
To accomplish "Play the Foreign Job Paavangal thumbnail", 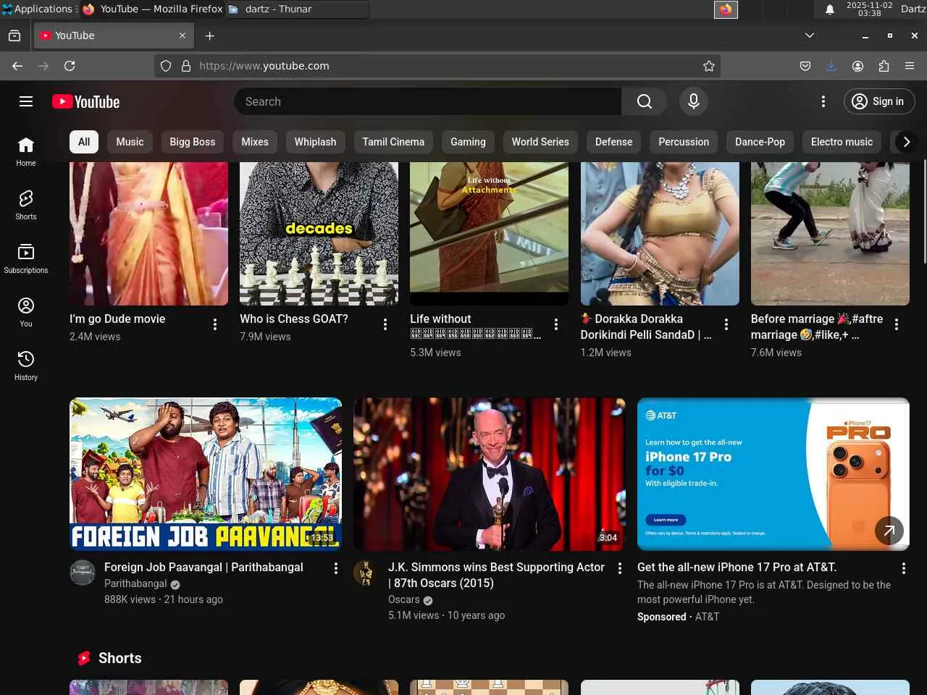I will click(x=206, y=474).
